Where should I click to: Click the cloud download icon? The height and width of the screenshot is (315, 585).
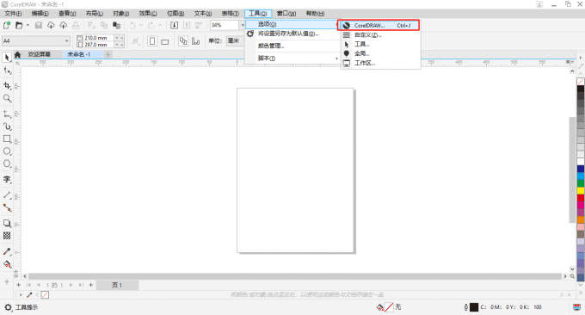(x=51, y=25)
